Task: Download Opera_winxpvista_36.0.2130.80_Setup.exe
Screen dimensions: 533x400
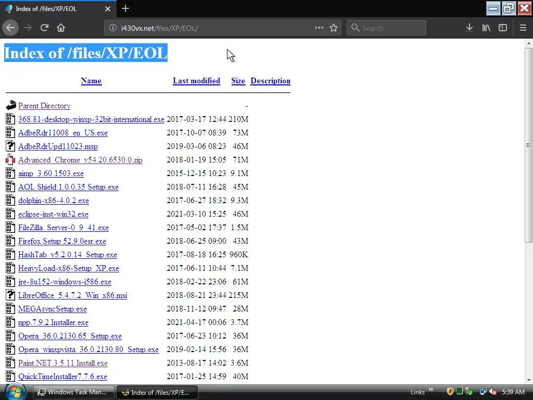Action: coord(88,349)
